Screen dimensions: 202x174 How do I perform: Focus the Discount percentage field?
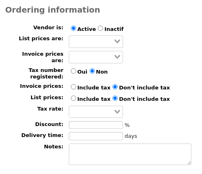click(x=96, y=125)
